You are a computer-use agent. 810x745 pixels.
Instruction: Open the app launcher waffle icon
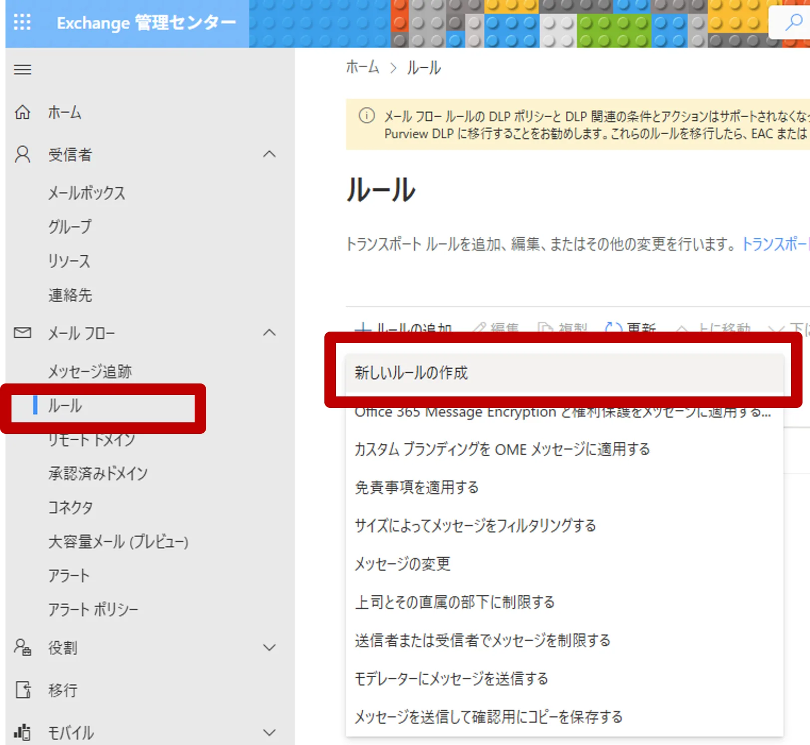[22, 22]
